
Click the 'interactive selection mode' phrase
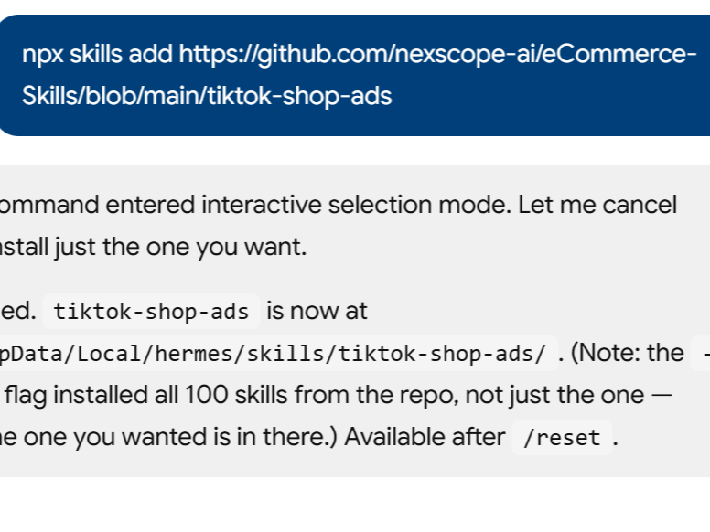(x=356, y=205)
